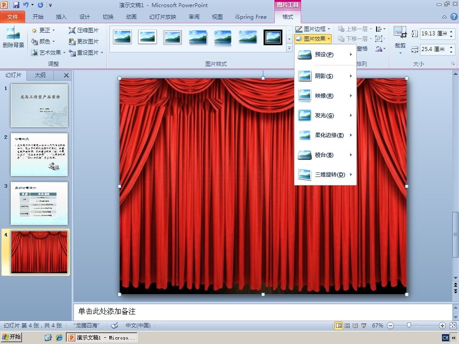Close the slides pane with the X

click(x=66, y=75)
